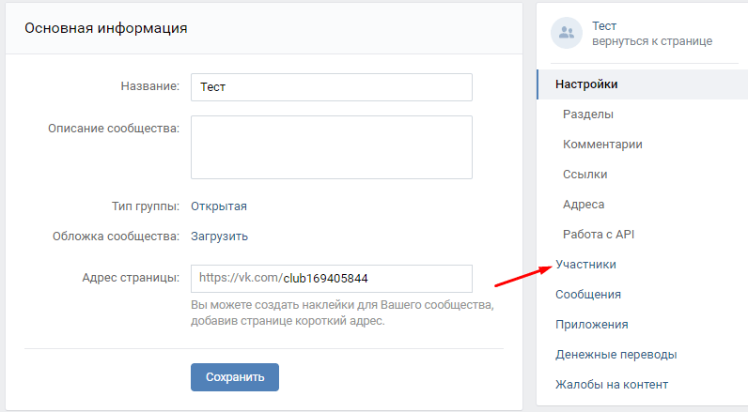This screenshot has height=412, width=748.
Task: Go to Ссылки section
Action: pyautogui.click(x=584, y=175)
